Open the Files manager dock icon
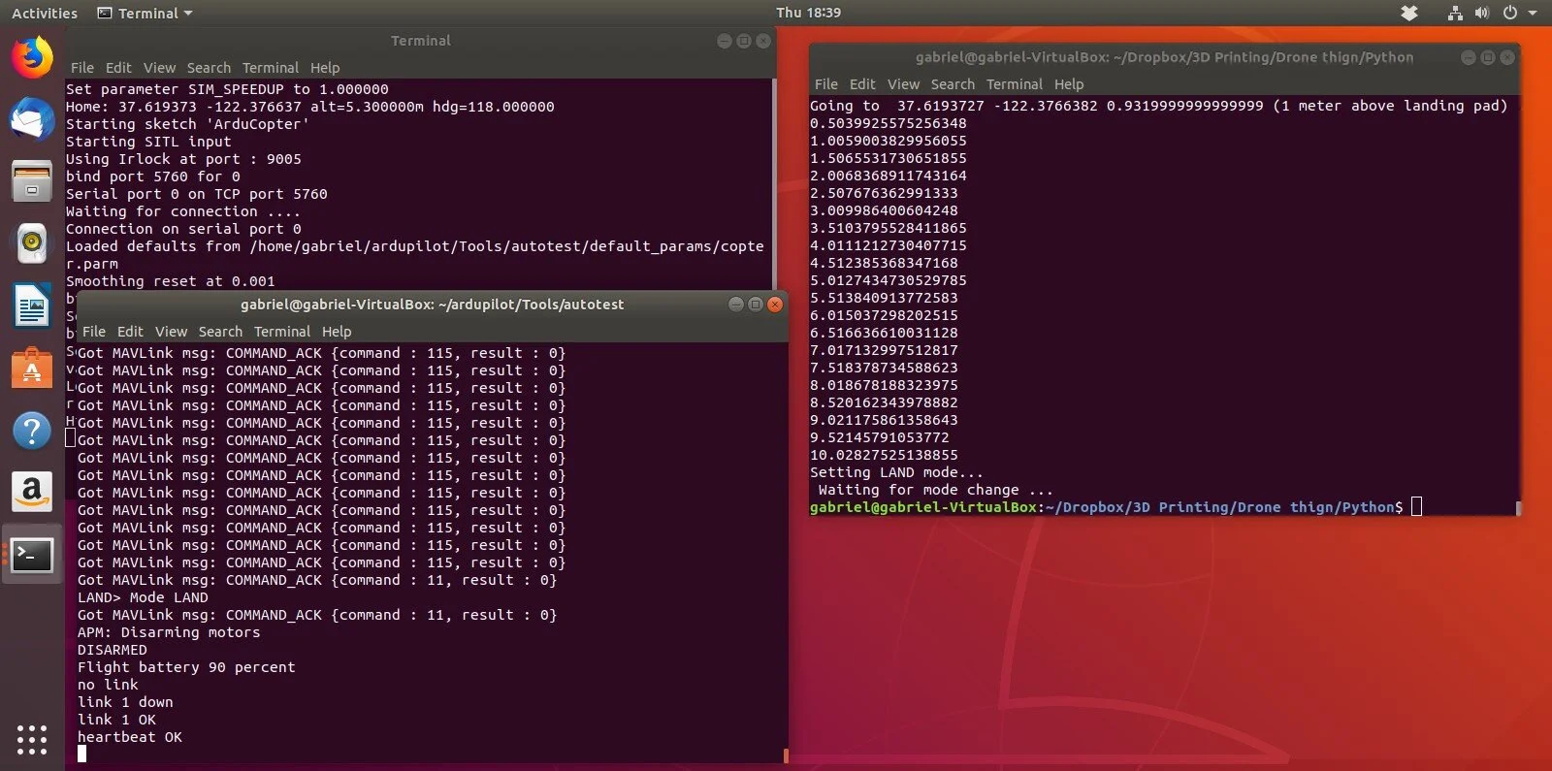 coord(32,181)
